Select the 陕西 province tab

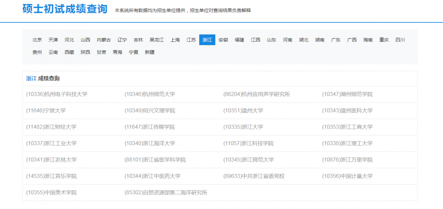[85, 52]
